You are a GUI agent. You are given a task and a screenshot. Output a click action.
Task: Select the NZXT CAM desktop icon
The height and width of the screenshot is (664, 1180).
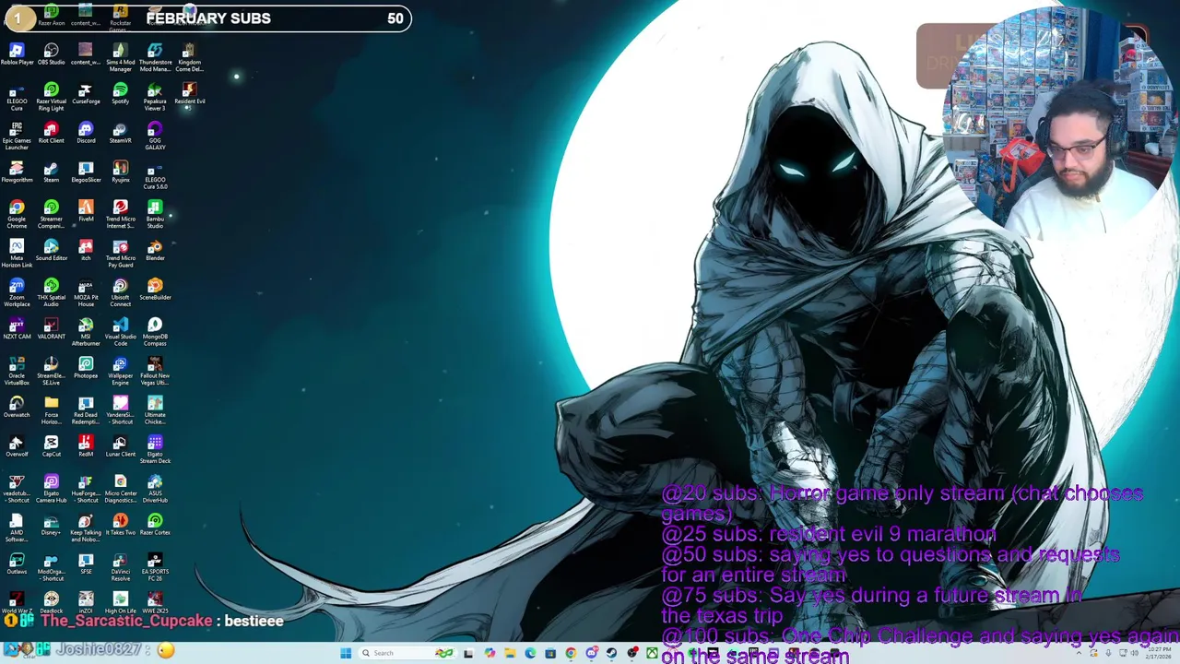(17, 328)
